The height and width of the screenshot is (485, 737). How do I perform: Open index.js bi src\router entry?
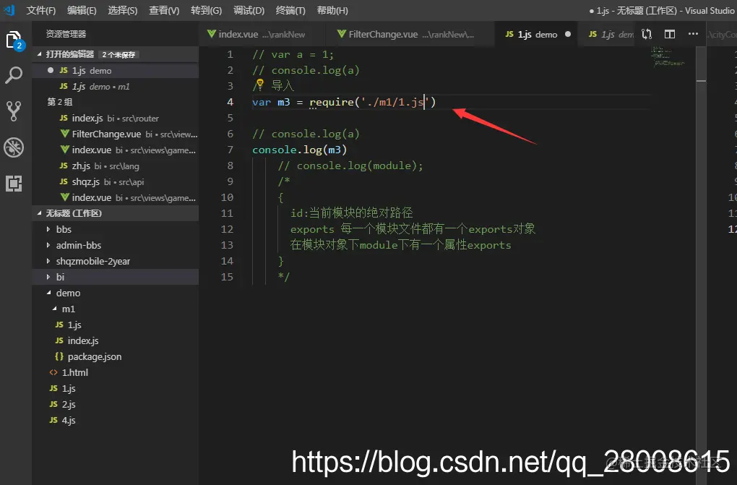click(x=115, y=118)
